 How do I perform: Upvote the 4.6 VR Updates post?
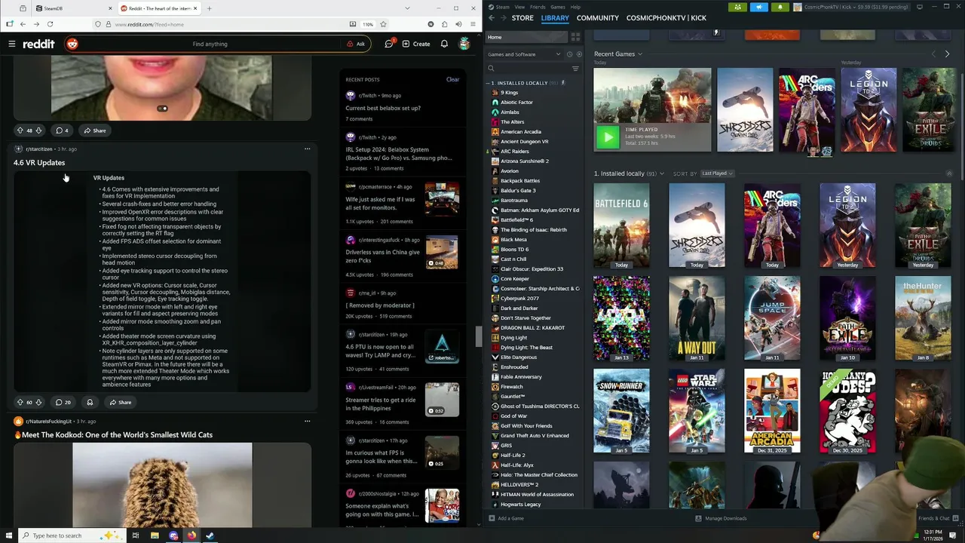20,402
